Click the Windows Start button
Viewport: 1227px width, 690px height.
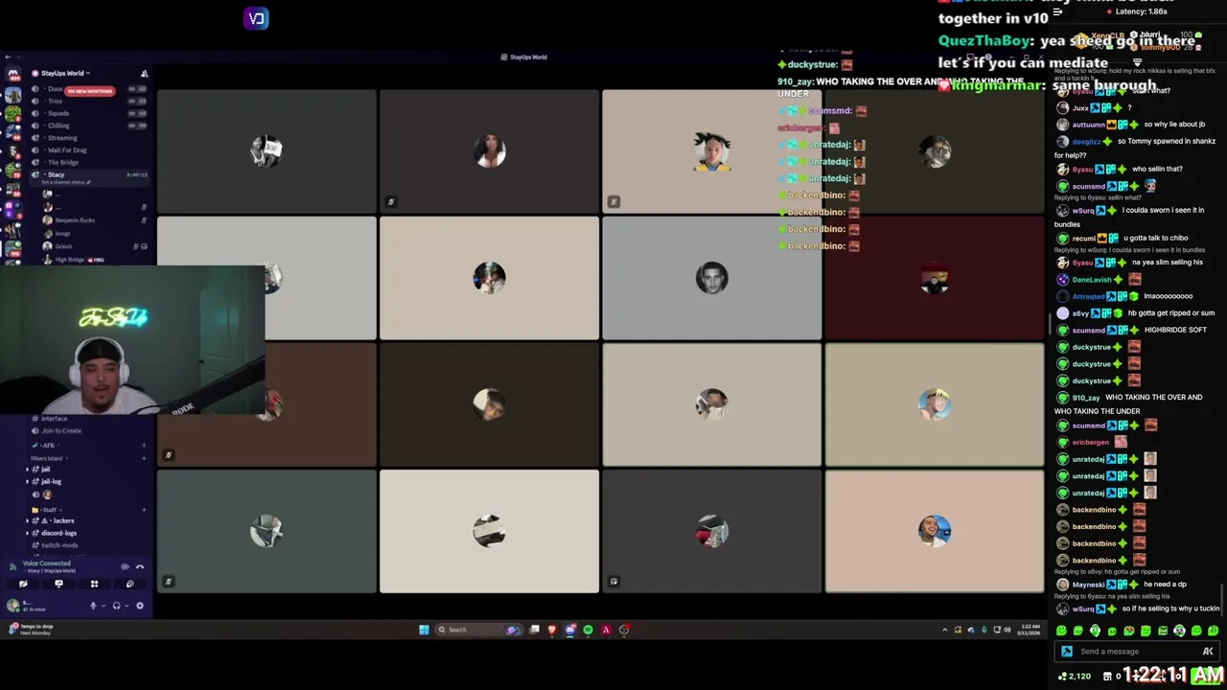click(424, 630)
